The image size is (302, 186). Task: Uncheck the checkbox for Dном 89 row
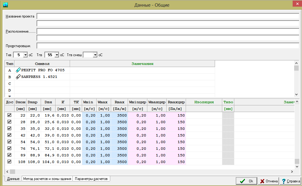click(x=9, y=155)
